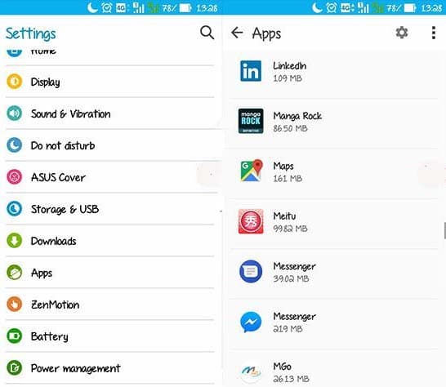Open Storage & USB settings

coord(109,209)
